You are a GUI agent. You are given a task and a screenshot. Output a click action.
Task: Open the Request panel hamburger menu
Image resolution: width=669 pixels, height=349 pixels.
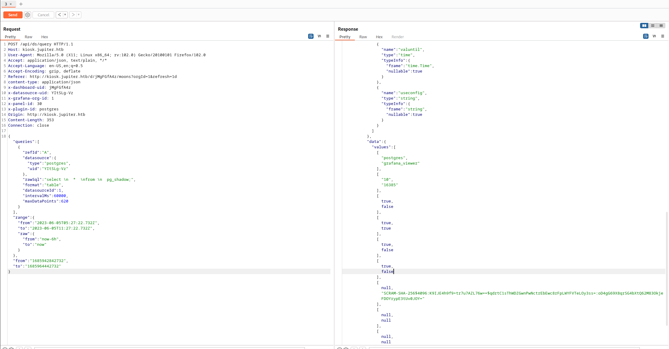[x=328, y=36]
